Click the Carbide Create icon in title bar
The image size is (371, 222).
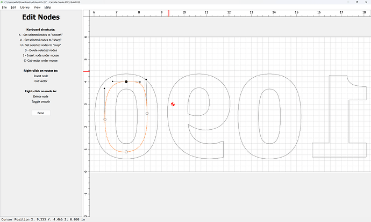tap(2, 2)
